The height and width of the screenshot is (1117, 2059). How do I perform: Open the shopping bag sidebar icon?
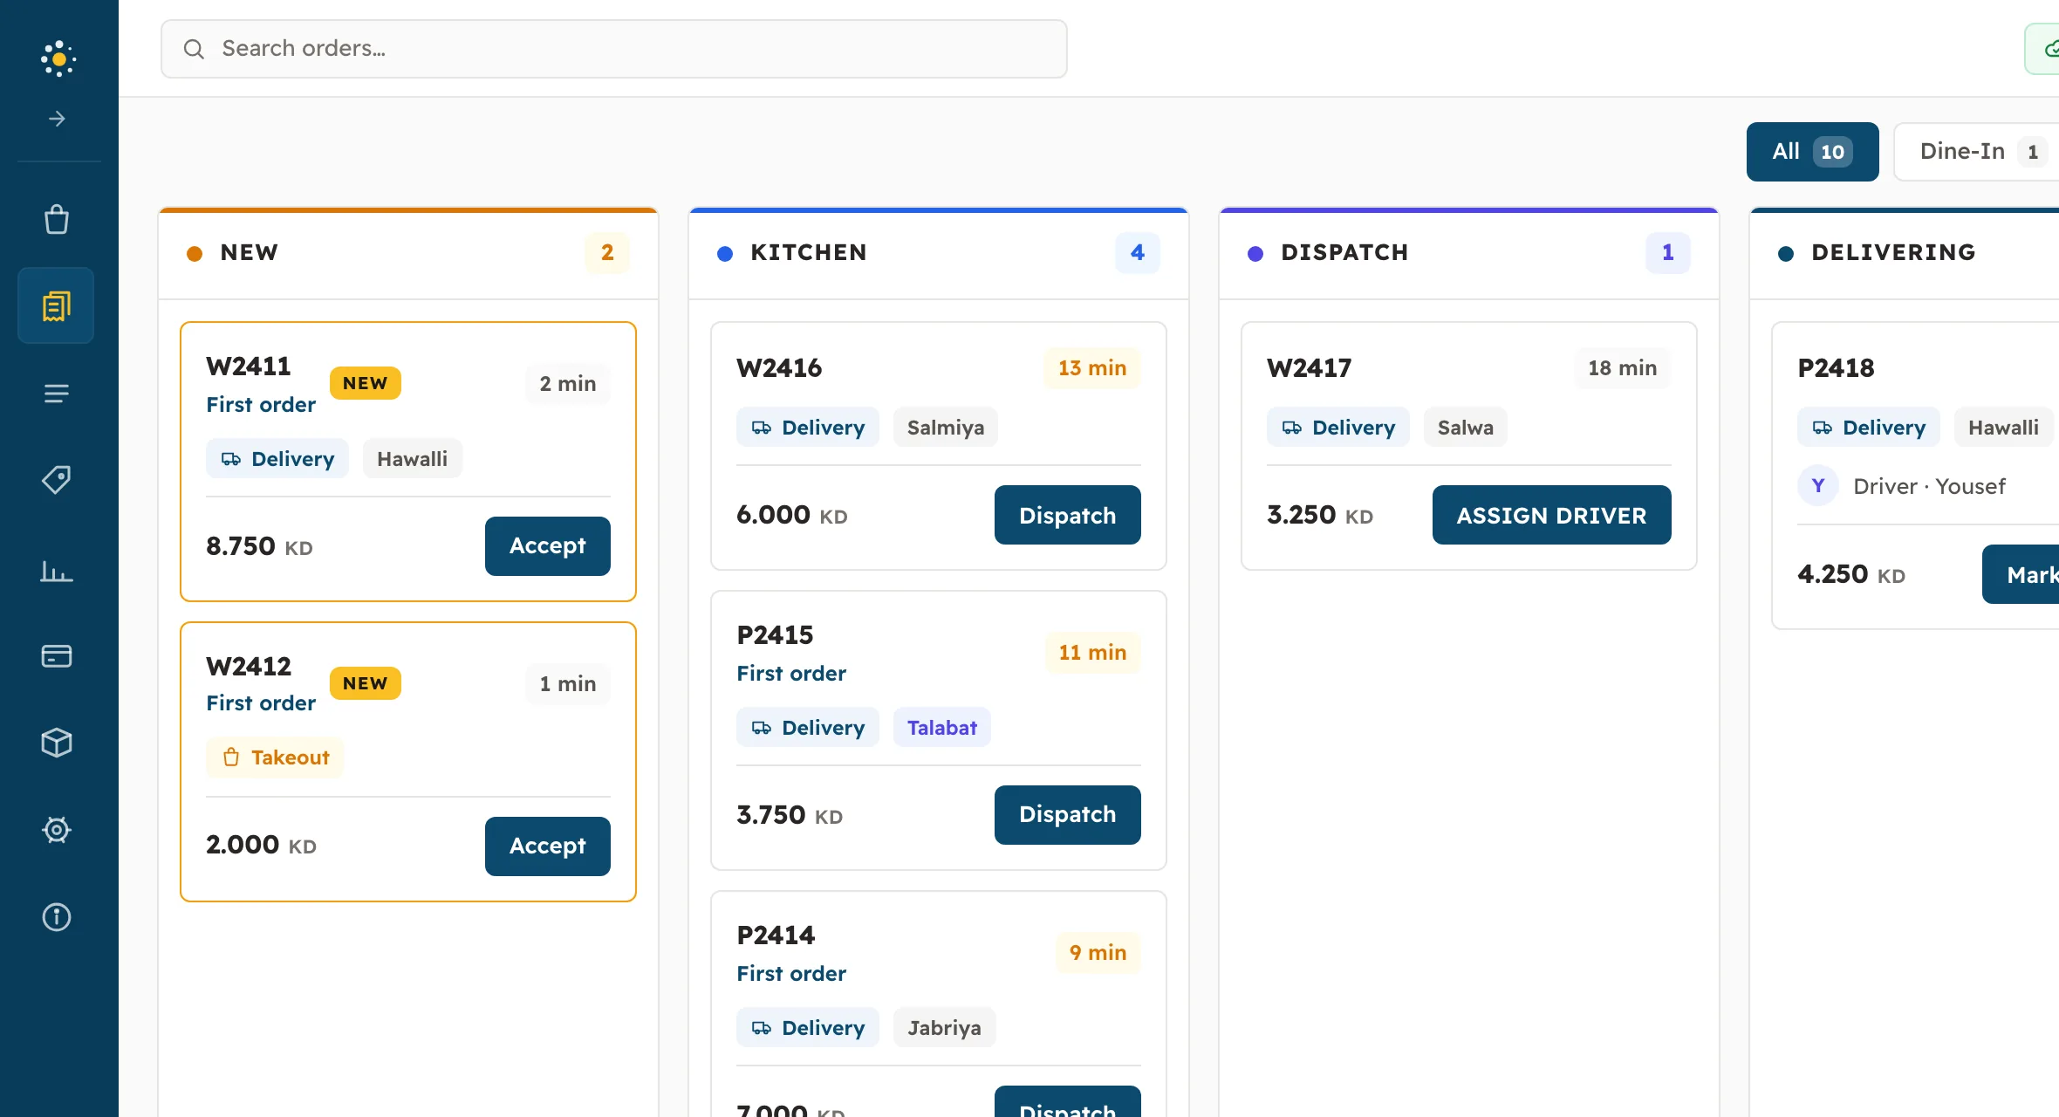(57, 219)
